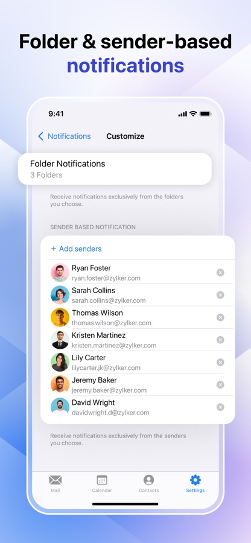Remove Kristen Martinez using the x icon
The width and height of the screenshot is (251, 543).
pos(220,340)
